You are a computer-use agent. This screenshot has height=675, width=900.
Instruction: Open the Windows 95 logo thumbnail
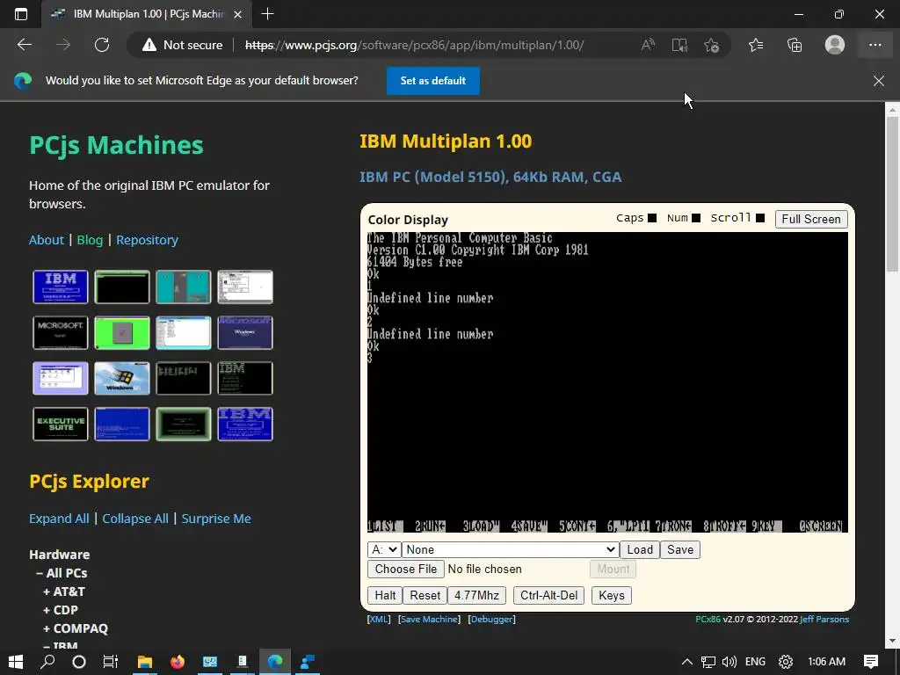point(121,378)
